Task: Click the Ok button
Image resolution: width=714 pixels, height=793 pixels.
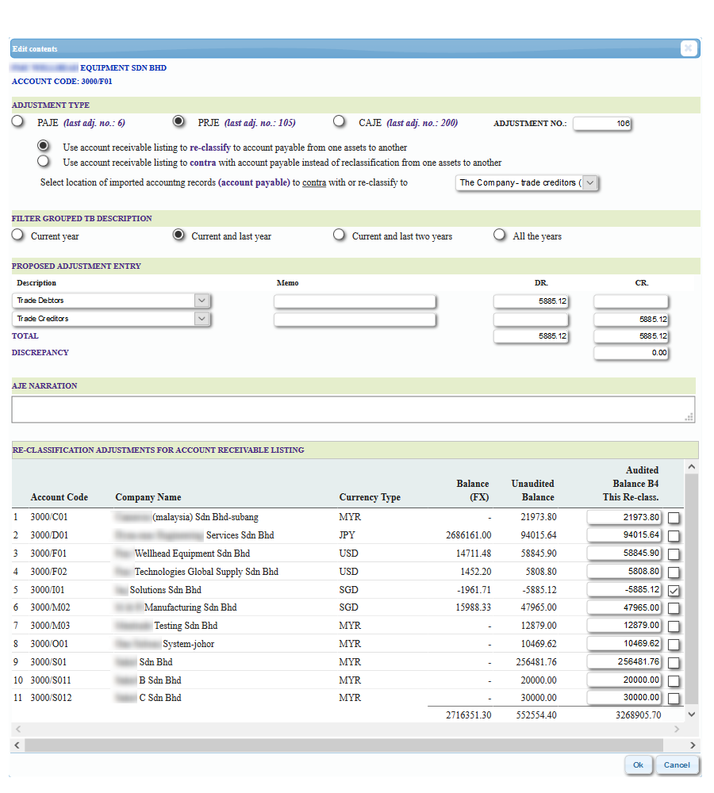Action: [638, 765]
